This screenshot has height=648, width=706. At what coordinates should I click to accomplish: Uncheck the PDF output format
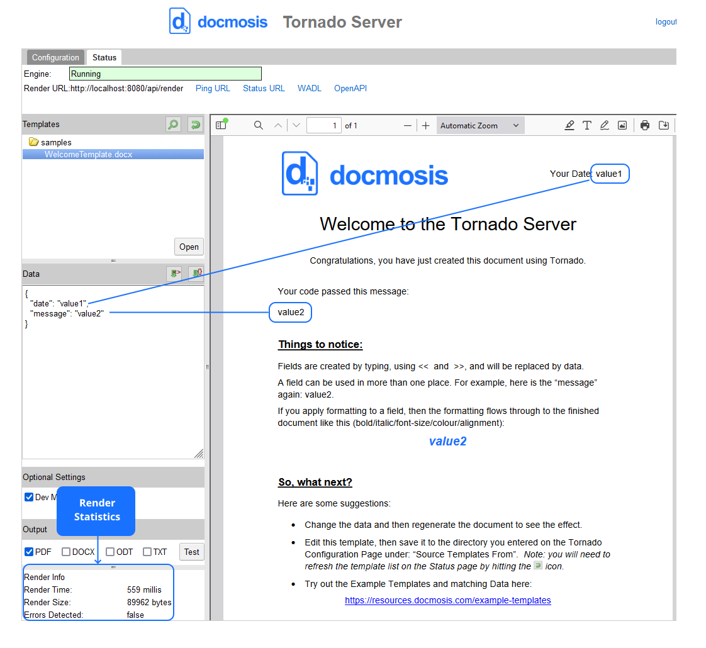pos(29,552)
